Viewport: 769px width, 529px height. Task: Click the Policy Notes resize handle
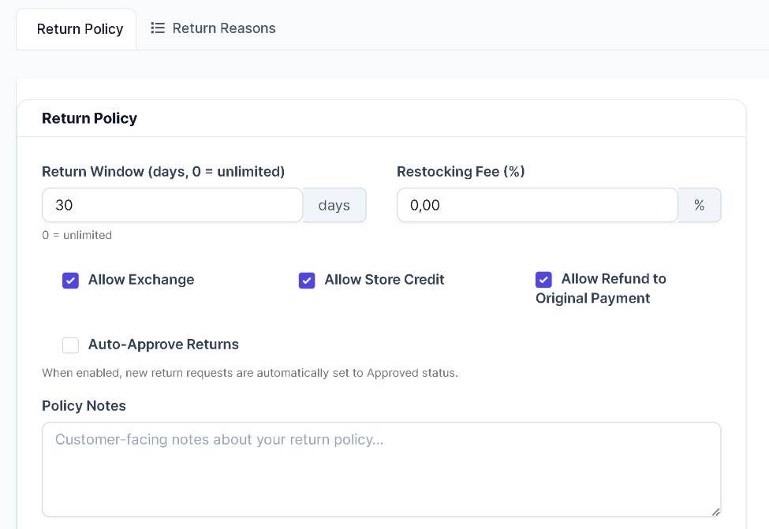[715, 512]
